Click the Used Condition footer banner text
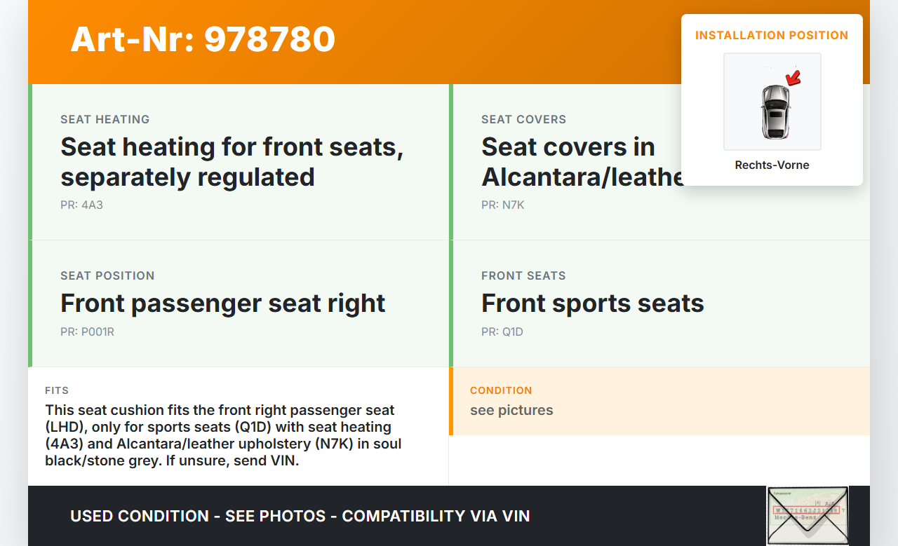898x546 pixels. click(300, 517)
